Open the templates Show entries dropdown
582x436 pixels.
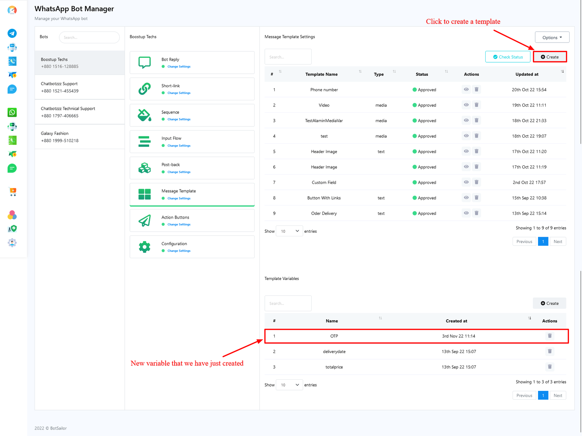(289, 231)
